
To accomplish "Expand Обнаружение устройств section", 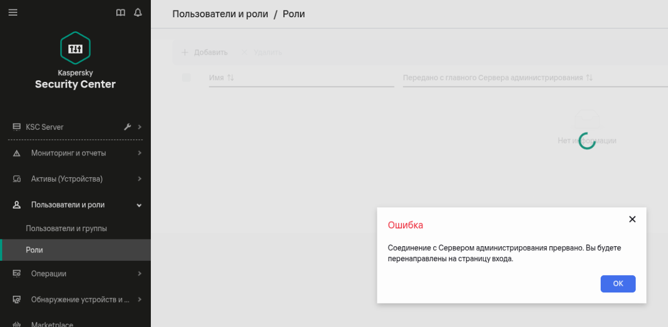I will [x=140, y=300].
